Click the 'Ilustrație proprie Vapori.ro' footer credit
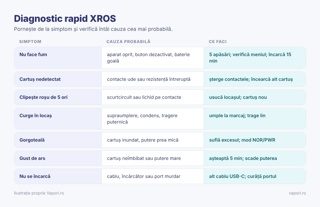 pos(39,193)
